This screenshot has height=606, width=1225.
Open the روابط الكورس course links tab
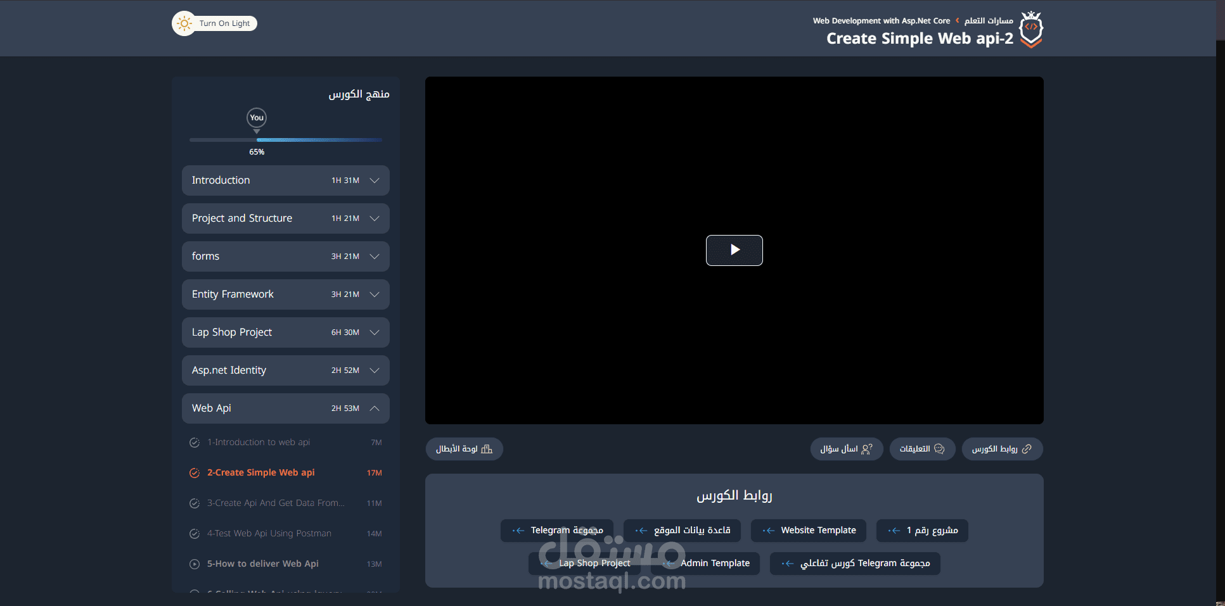(1003, 449)
